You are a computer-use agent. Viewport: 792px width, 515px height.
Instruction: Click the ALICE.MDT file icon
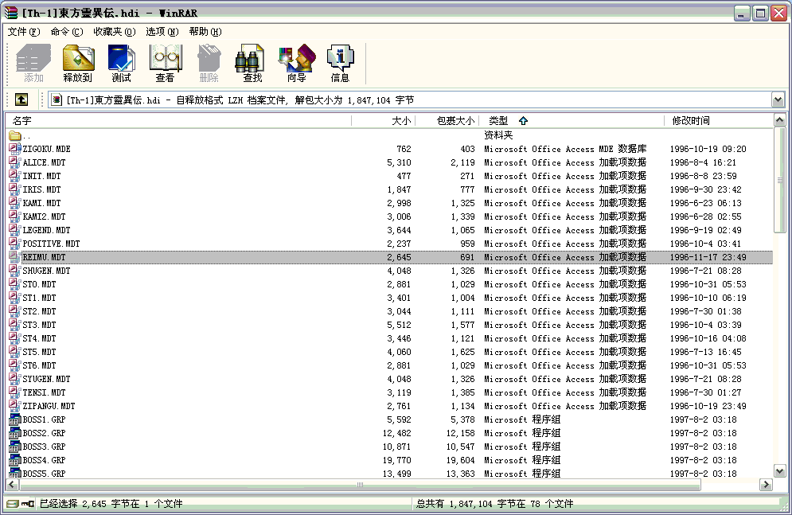(14, 162)
